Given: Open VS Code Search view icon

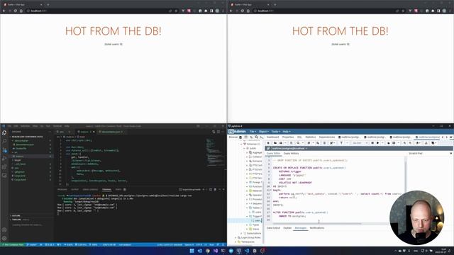Looking at the screenshot, I should [4, 141].
